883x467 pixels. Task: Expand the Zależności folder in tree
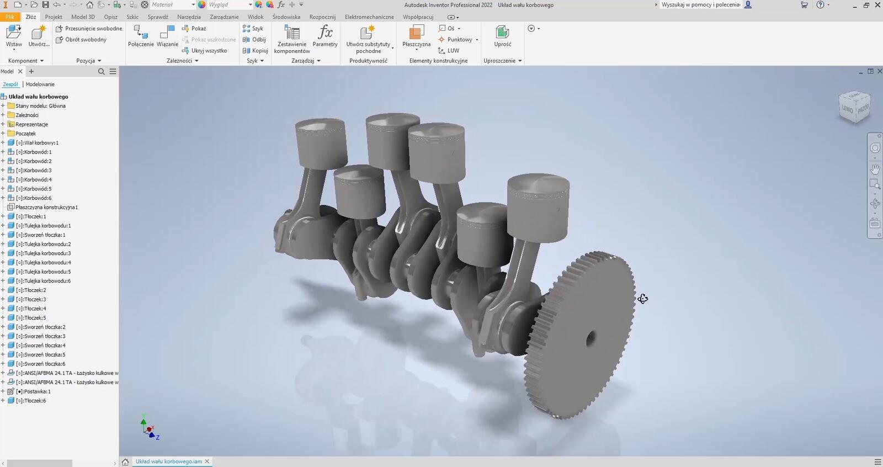[x=3, y=115]
